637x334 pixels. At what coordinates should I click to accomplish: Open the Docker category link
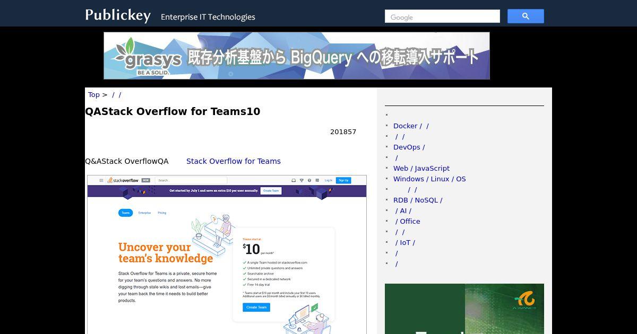(411, 126)
